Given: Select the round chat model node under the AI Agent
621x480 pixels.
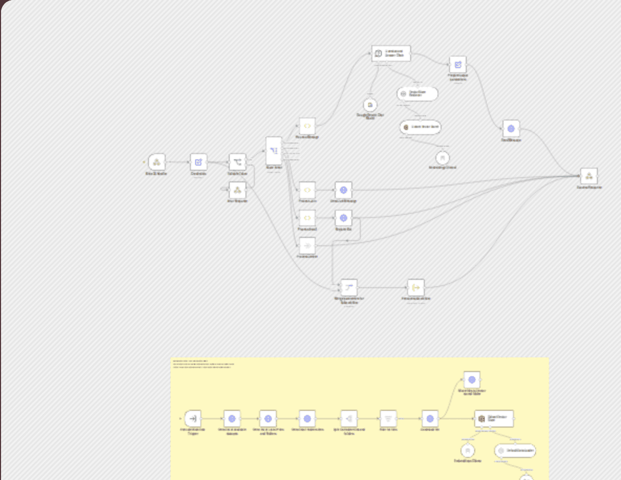Looking at the screenshot, I should [370, 105].
